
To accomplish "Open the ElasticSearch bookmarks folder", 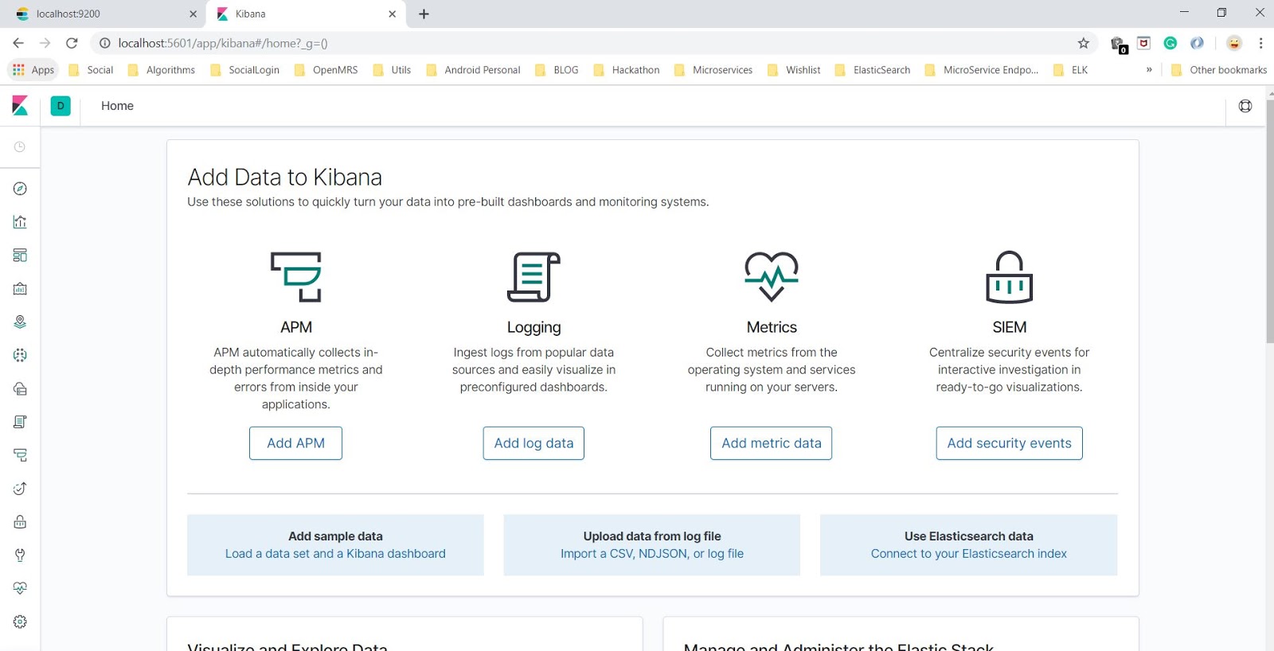I will point(873,70).
